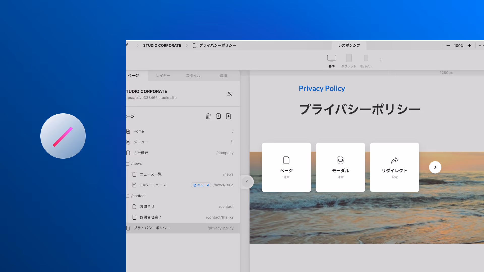Collapse the left side panel
The image size is (484, 272).
[x=247, y=182]
